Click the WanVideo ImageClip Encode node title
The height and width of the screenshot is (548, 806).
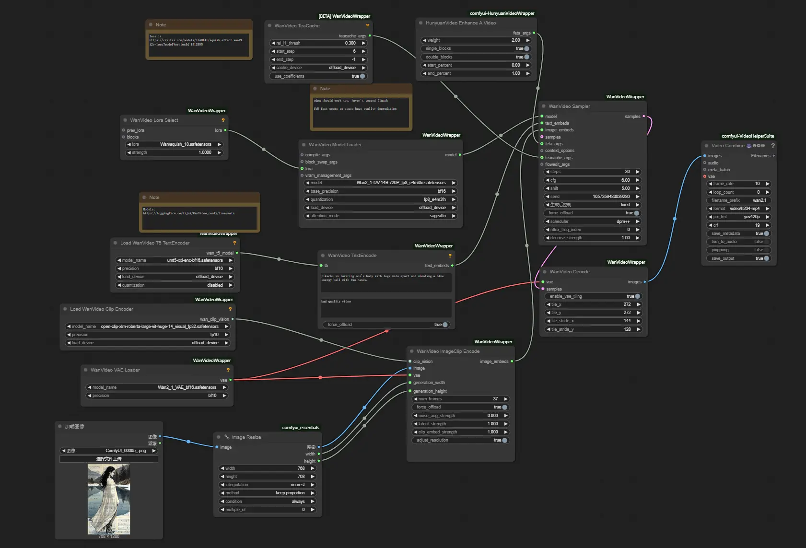coord(448,351)
